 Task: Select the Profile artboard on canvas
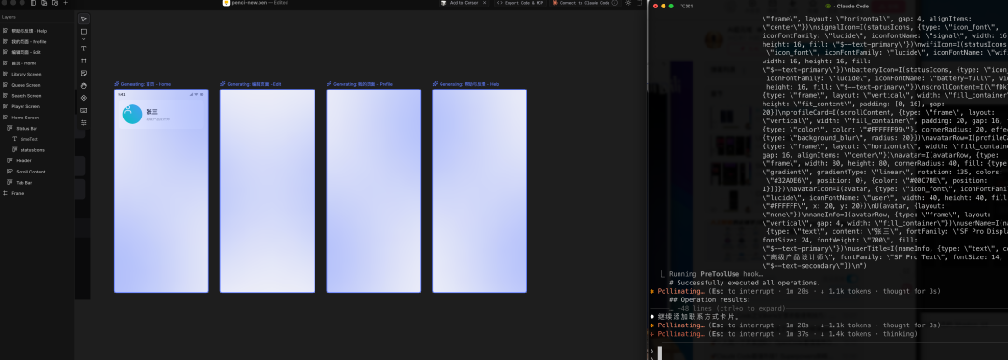click(x=373, y=191)
